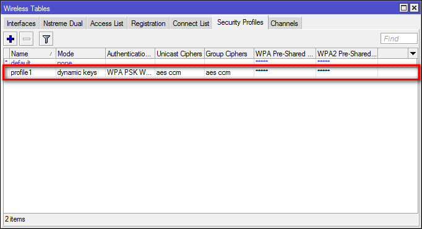Click the WPA PSK authentication cell
The width and height of the screenshot is (422, 229).
coord(129,72)
